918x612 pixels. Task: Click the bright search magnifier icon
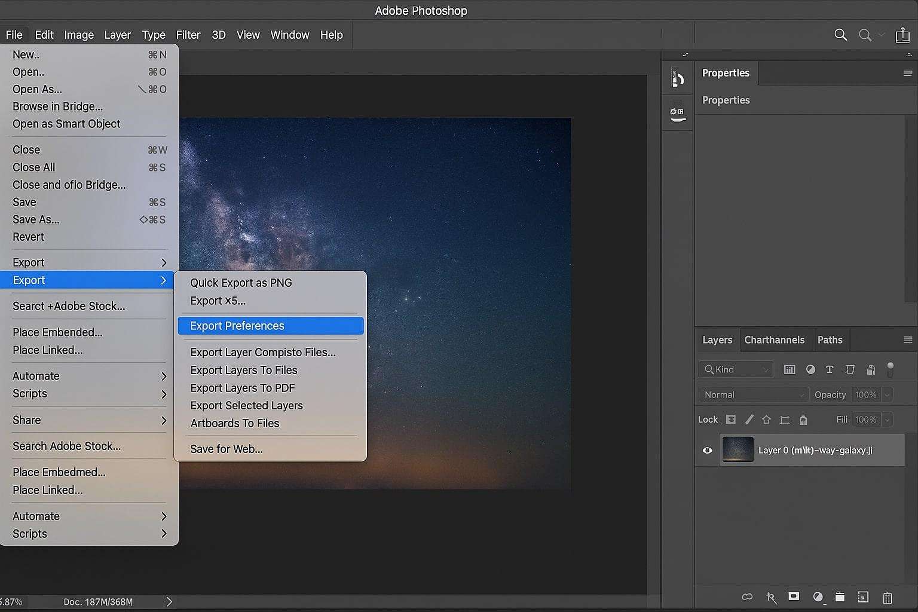click(x=840, y=35)
